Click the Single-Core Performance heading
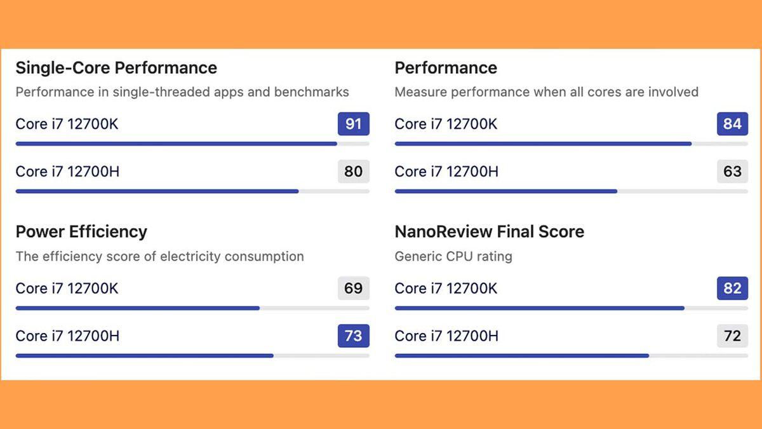762x429 pixels. [x=116, y=68]
